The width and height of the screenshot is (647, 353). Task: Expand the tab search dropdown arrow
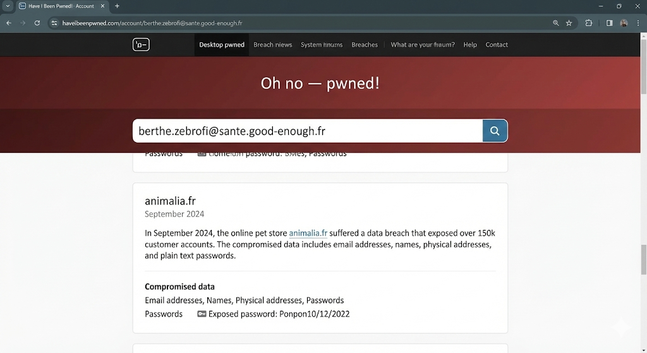tap(8, 6)
